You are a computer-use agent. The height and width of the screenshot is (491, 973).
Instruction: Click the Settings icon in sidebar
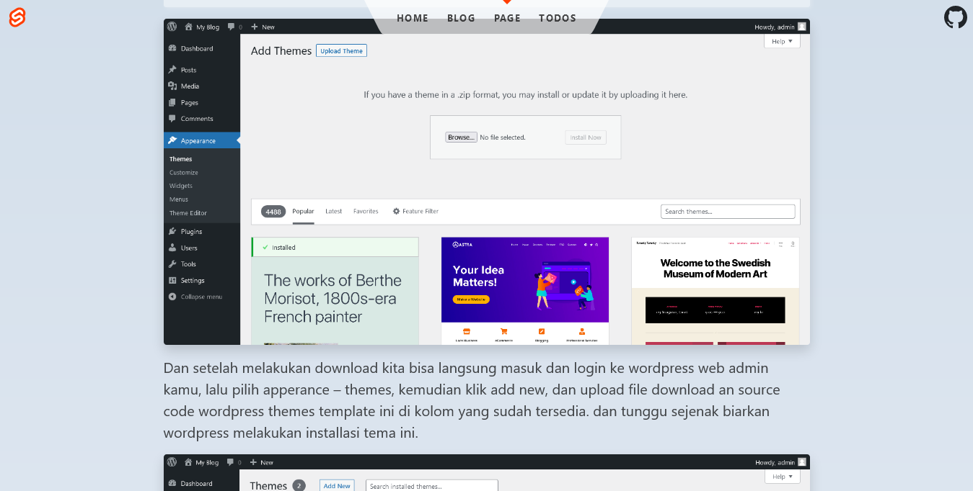172,280
